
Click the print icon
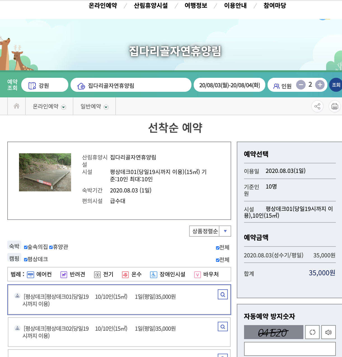[335, 106]
